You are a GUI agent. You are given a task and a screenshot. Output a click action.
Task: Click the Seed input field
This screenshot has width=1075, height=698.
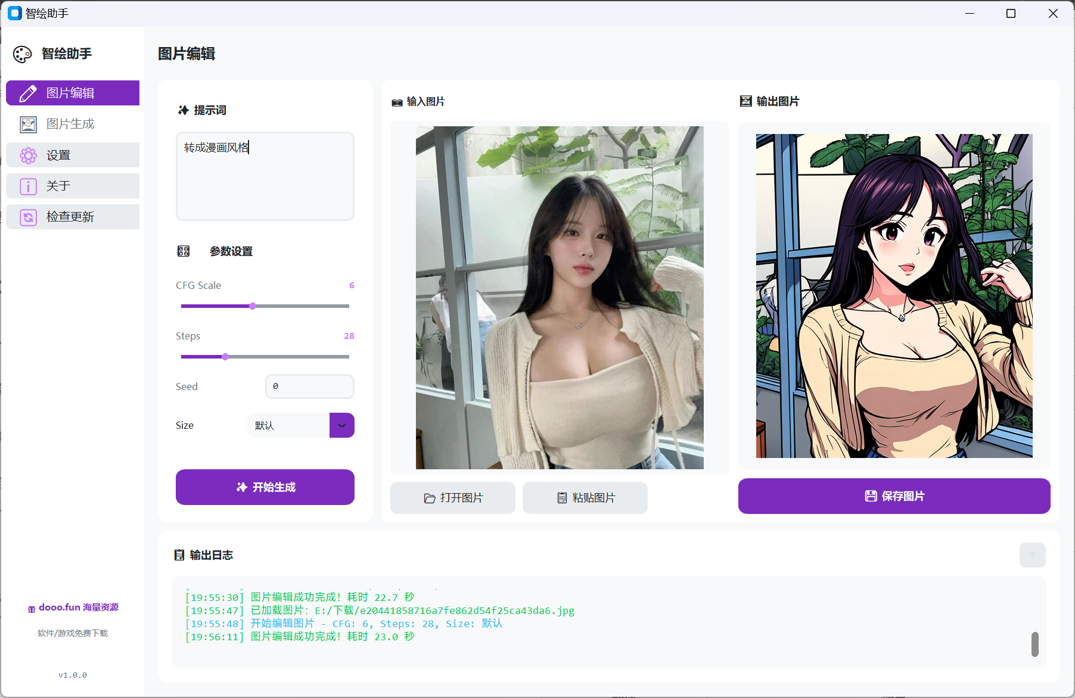pos(309,386)
